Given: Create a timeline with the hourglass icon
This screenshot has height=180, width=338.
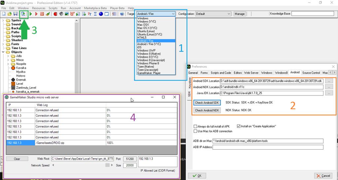Looking at the screenshot, I should click(95, 14).
